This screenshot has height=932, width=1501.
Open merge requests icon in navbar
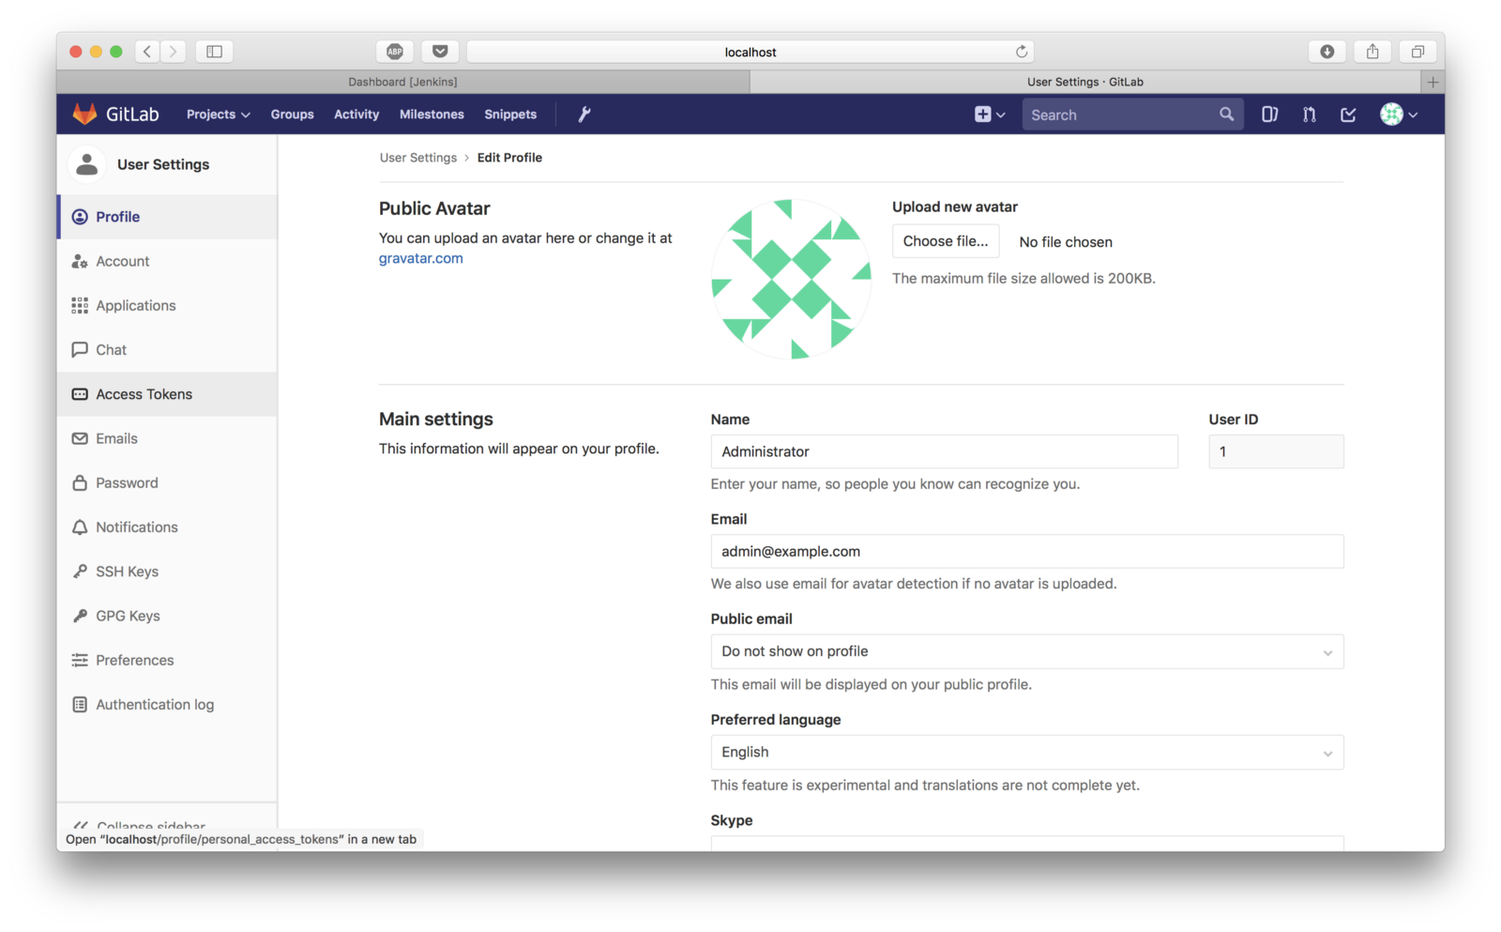1309,115
